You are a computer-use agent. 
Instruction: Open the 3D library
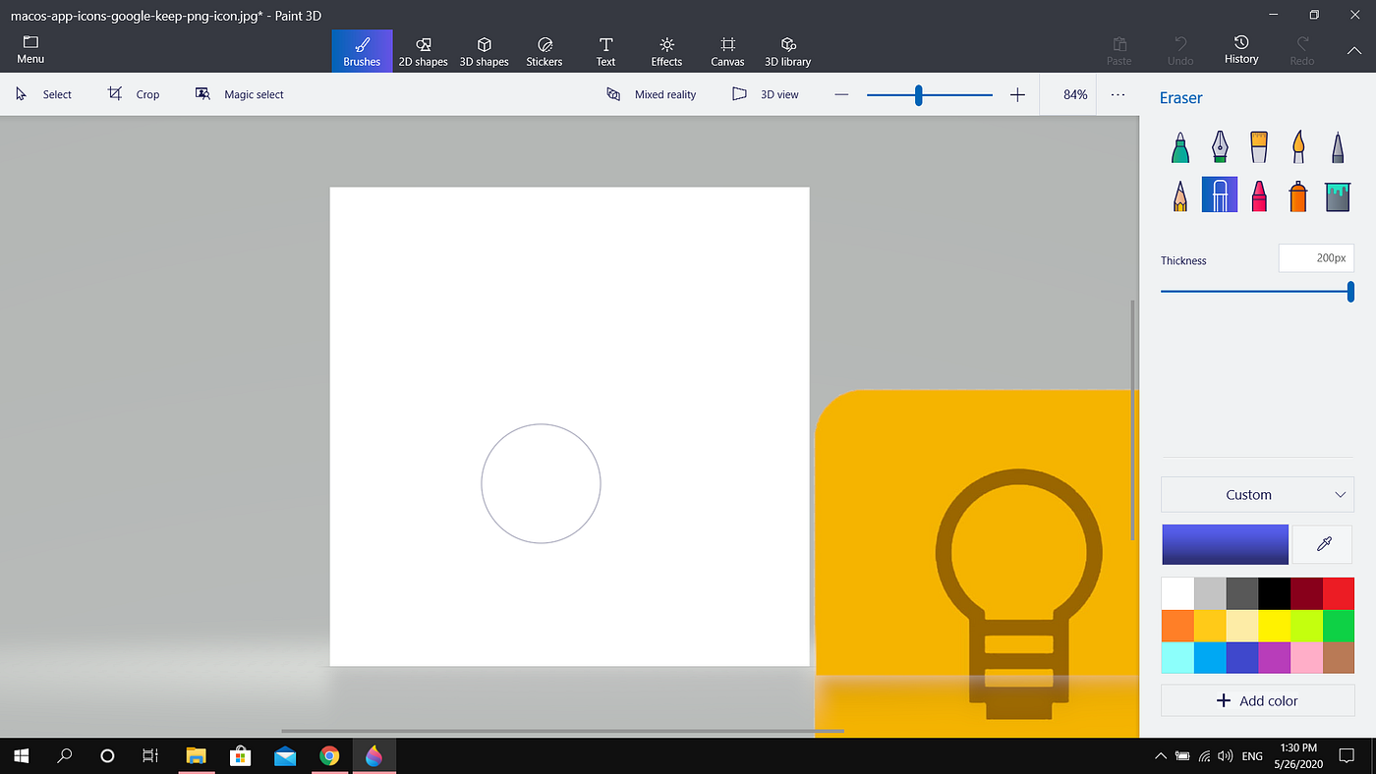(x=787, y=50)
